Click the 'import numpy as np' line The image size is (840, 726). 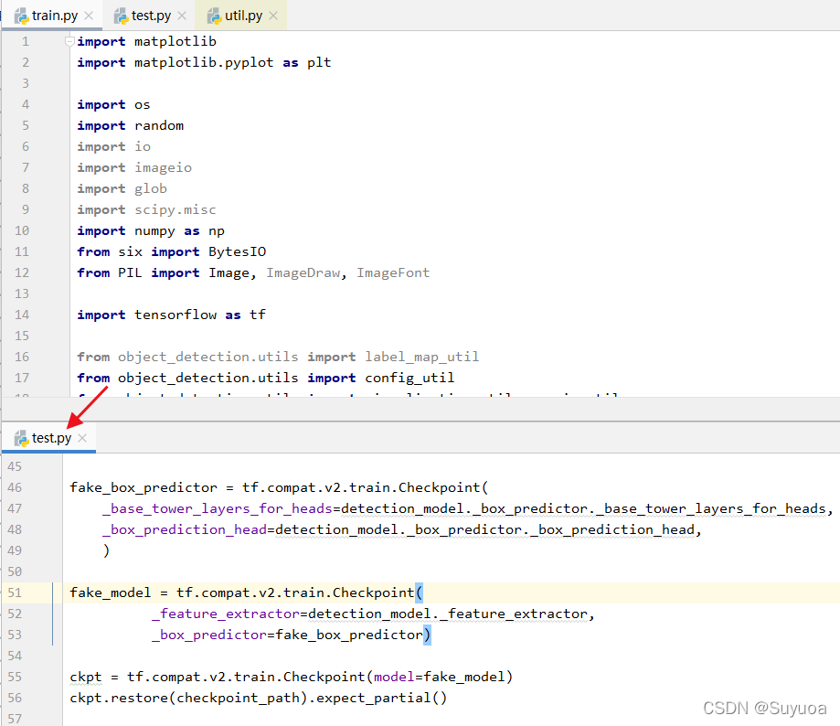click(151, 230)
